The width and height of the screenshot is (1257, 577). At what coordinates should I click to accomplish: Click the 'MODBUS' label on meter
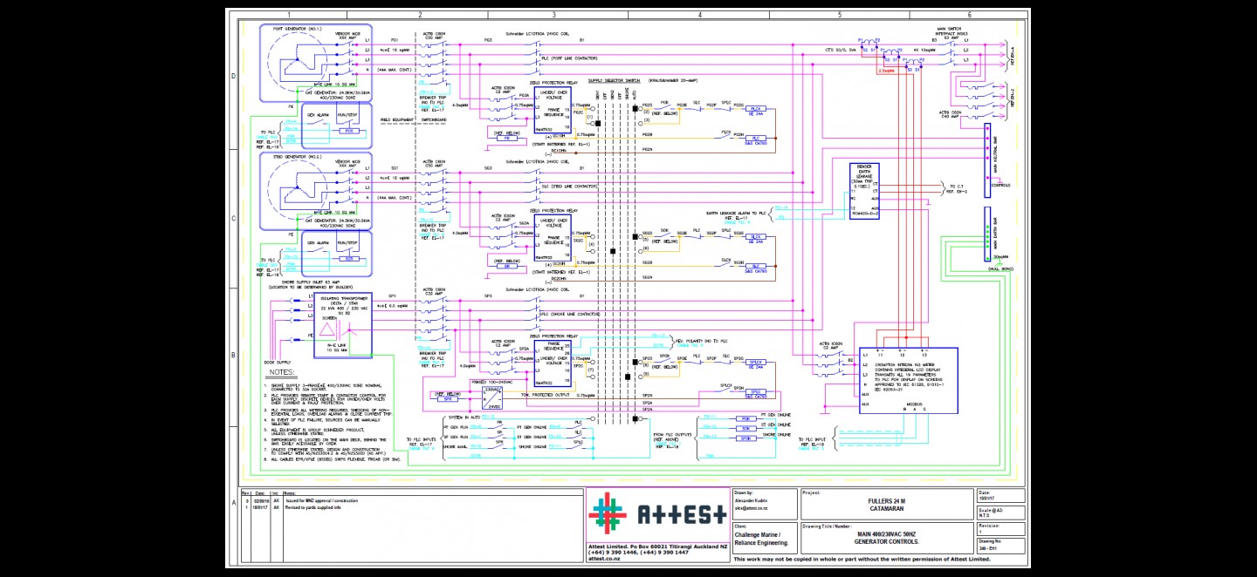[x=916, y=405]
